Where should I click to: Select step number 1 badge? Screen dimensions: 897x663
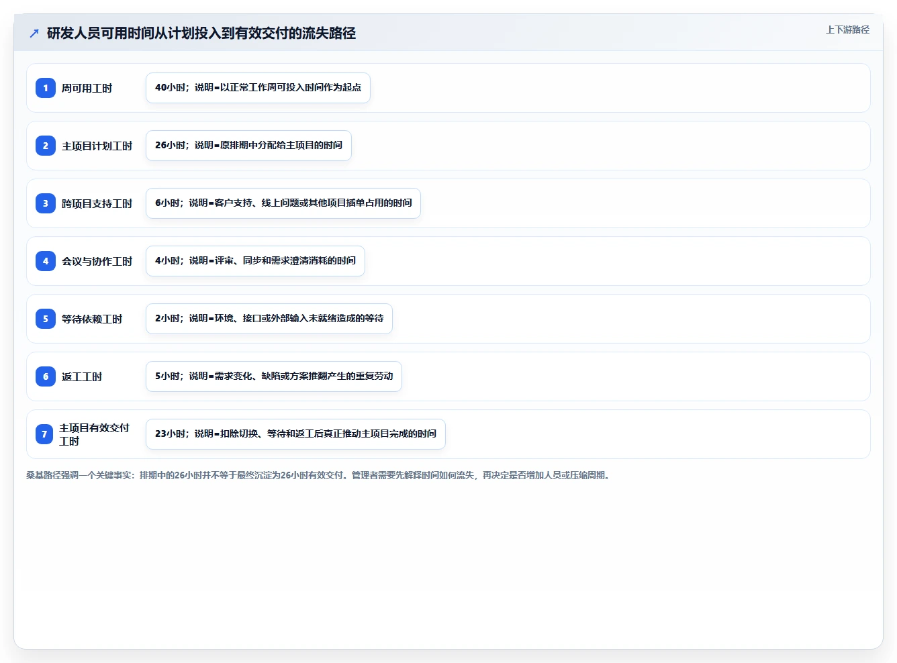coord(46,88)
